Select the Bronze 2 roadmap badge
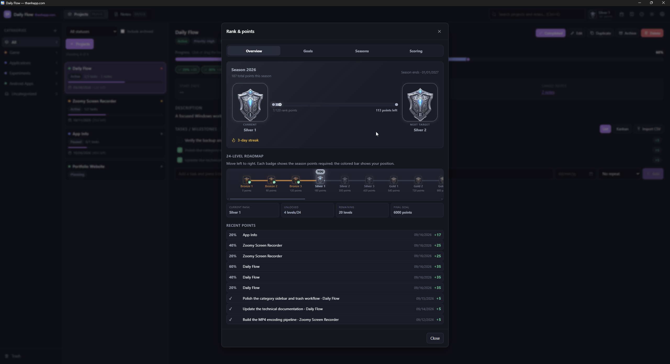This screenshot has height=364, width=670. coord(271,180)
